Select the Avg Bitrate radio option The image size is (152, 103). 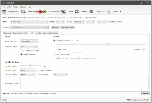pos(54,54)
